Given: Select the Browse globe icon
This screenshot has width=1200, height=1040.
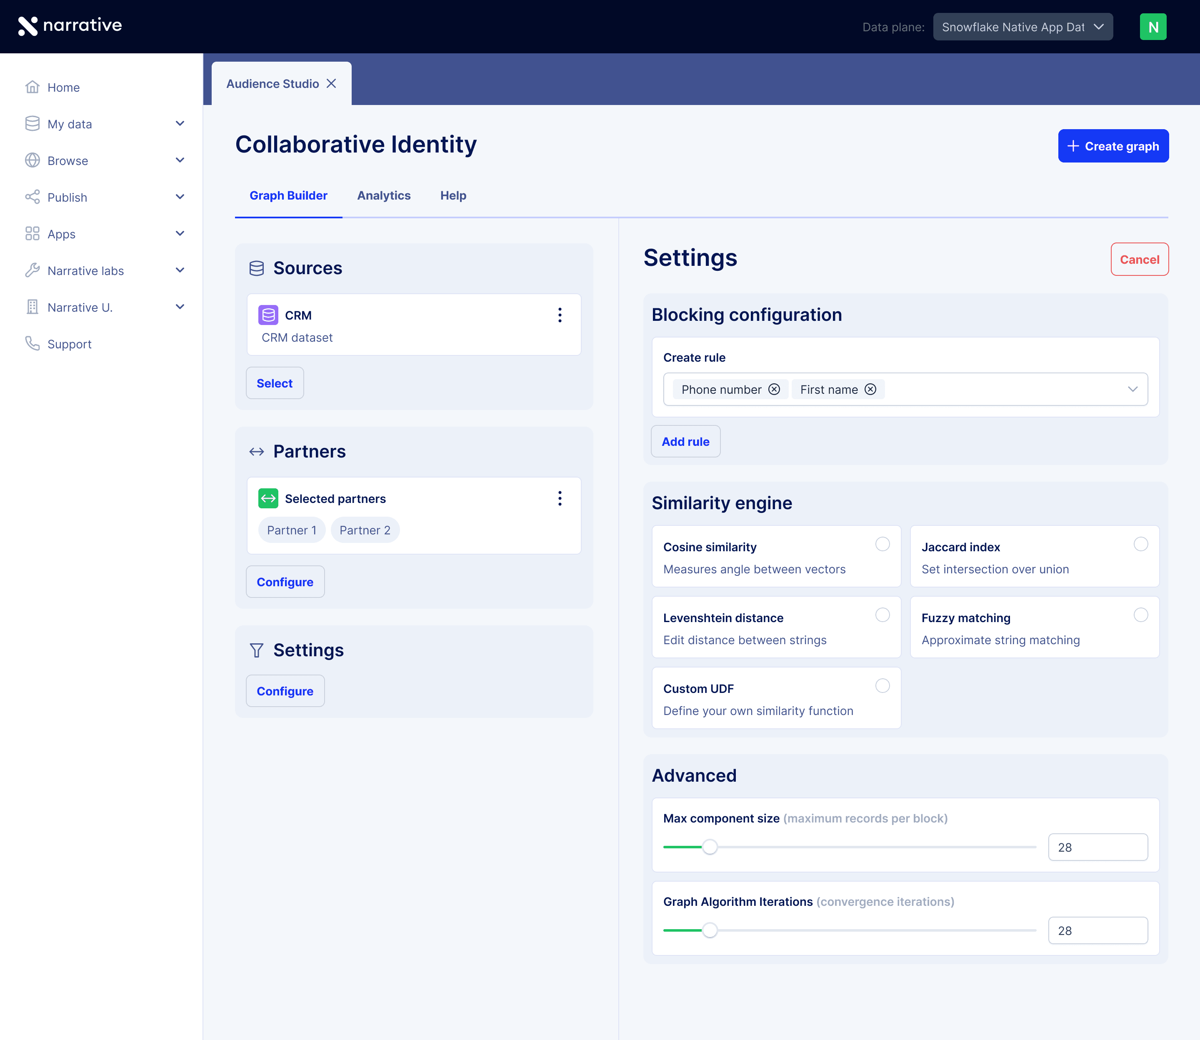Looking at the screenshot, I should click(32, 160).
